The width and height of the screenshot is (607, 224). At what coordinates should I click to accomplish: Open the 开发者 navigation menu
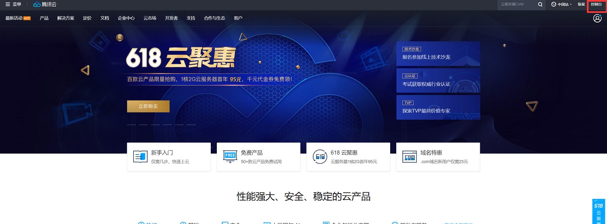pos(172,18)
